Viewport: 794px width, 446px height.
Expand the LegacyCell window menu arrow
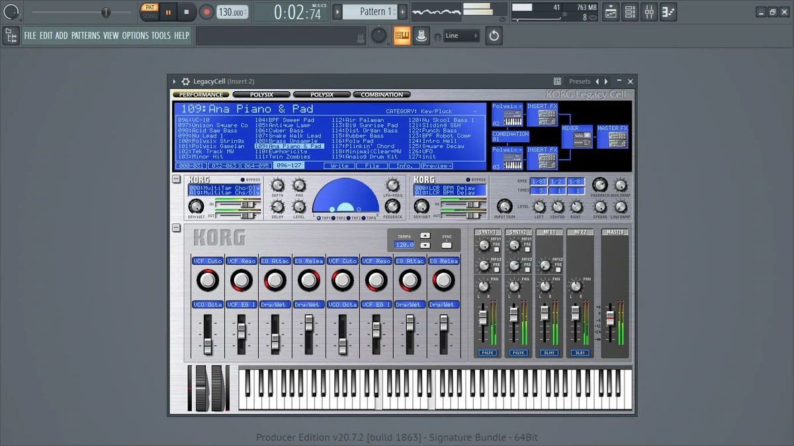click(175, 81)
